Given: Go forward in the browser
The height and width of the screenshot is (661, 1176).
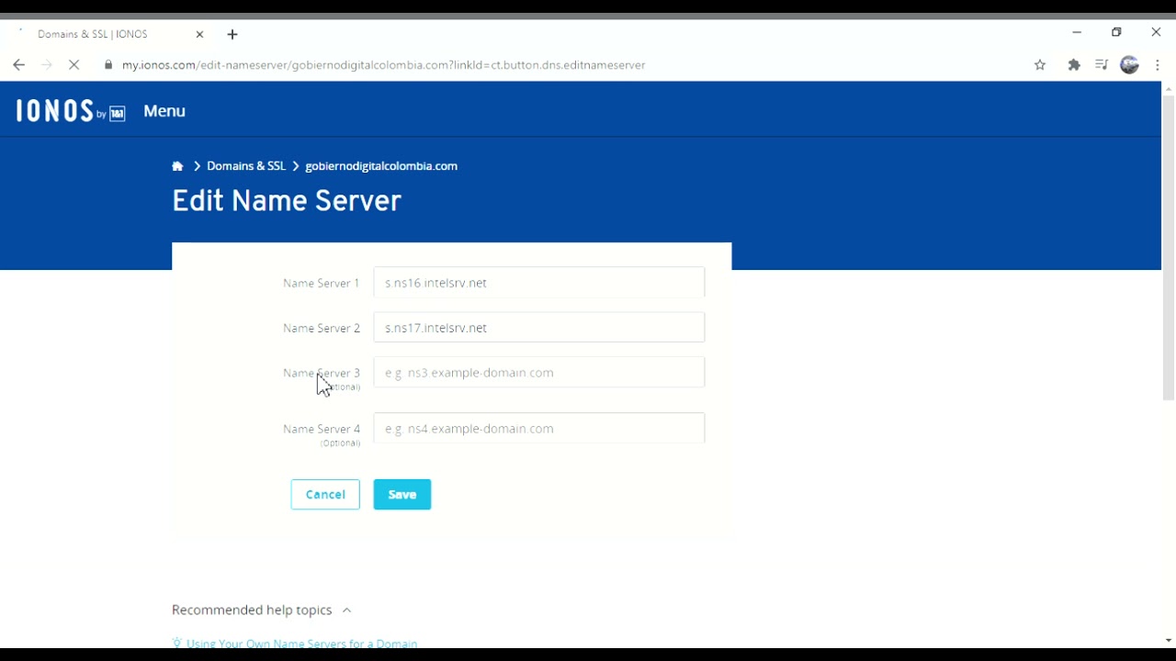Looking at the screenshot, I should (x=47, y=65).
